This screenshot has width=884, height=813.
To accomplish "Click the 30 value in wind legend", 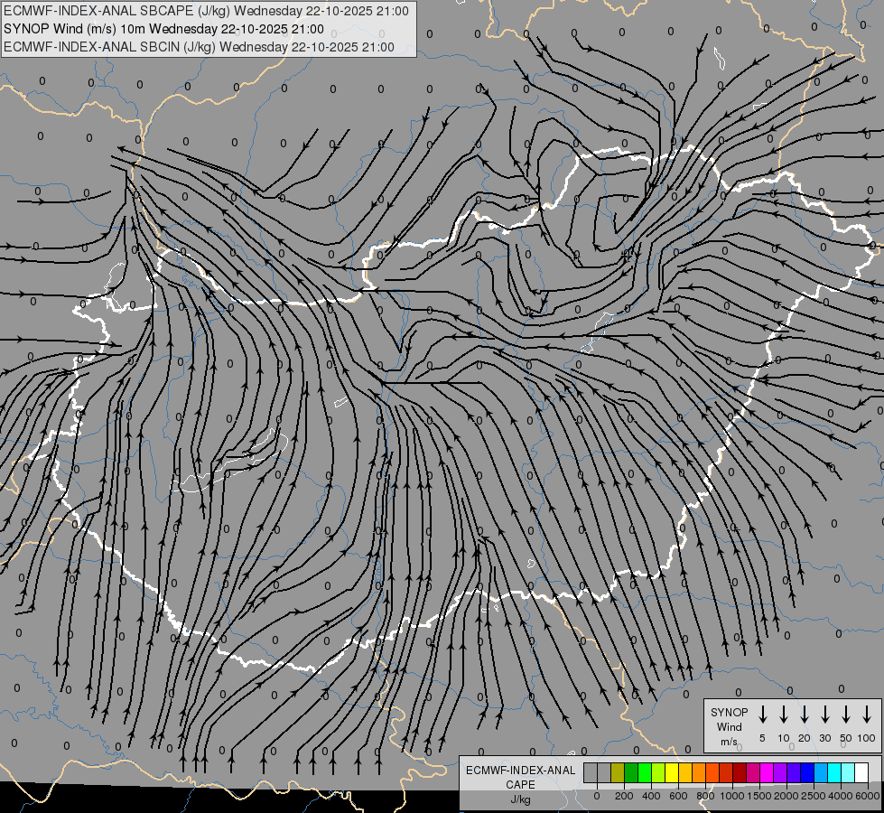I will point(824,738).
